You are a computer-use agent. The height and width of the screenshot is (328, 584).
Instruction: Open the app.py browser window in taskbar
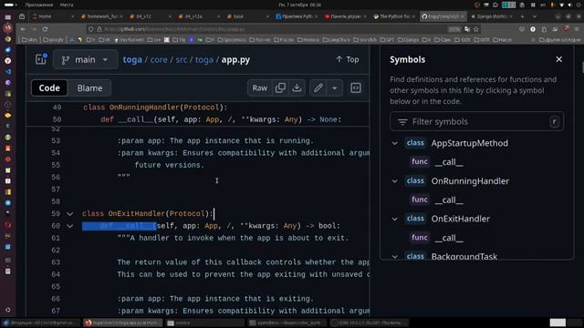[122, 323]
